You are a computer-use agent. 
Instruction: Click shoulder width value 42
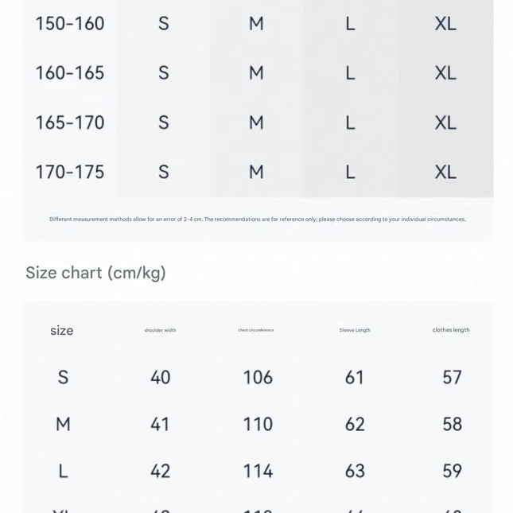coord(161,471)
